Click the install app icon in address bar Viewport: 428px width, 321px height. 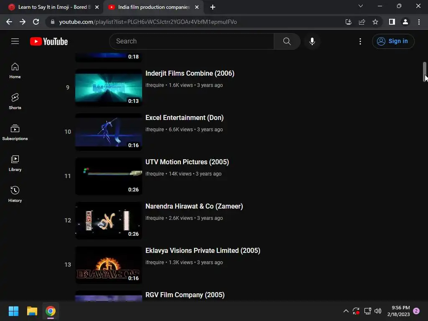pos(348,22)
